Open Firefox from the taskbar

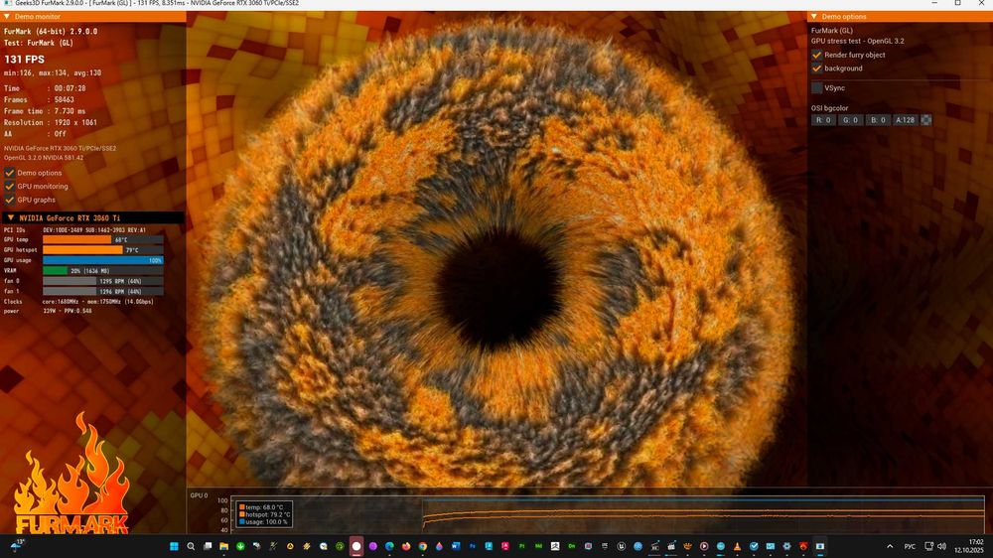(406, 546)
